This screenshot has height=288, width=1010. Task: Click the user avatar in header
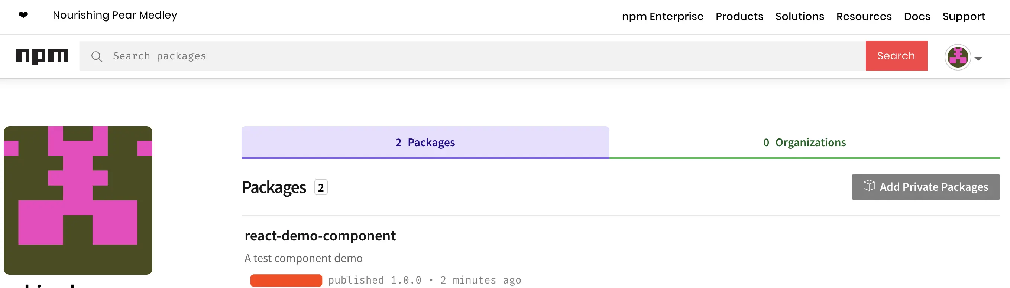pos(957,57)
